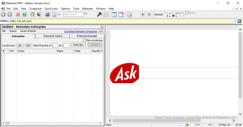This screenshot has height=127, width=243.
Task: Start refreshing with the blue play icon
Action: click(143, 14)
